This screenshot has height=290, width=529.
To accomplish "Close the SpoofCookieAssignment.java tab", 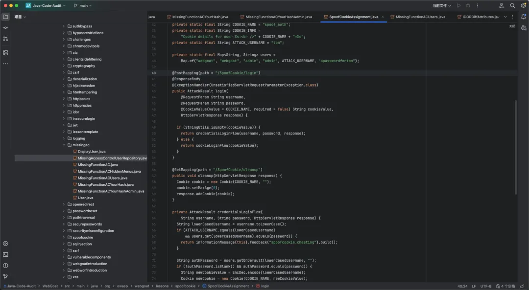I will tap(383, 17).
